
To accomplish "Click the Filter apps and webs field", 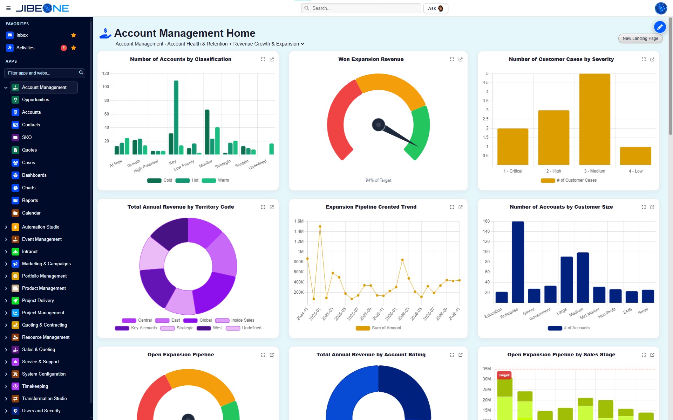I will pyautogui.click(x=45, y=73).
